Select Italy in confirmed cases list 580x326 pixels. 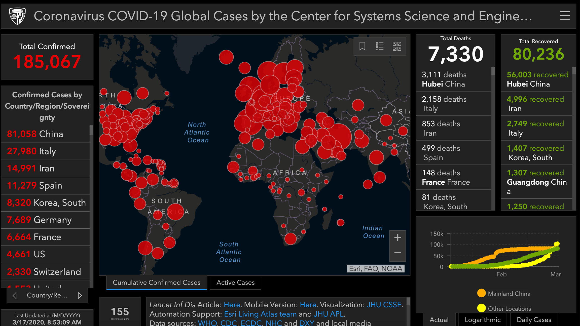click(x=45, y=151)
